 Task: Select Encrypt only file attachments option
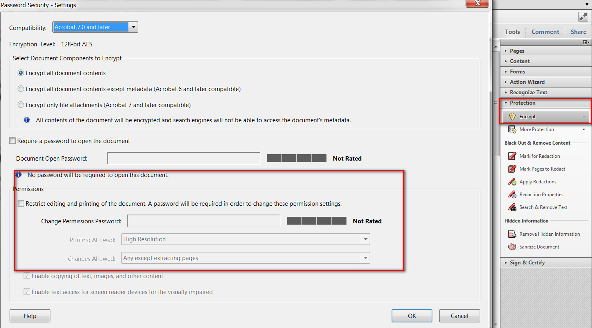(x=21, y=105)
